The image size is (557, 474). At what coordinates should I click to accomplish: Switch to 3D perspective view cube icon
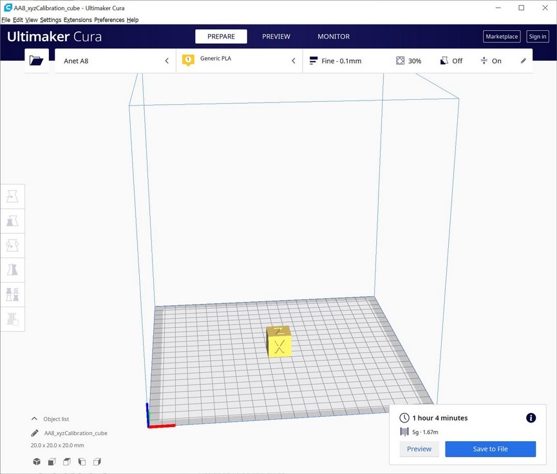pos(37,462)
